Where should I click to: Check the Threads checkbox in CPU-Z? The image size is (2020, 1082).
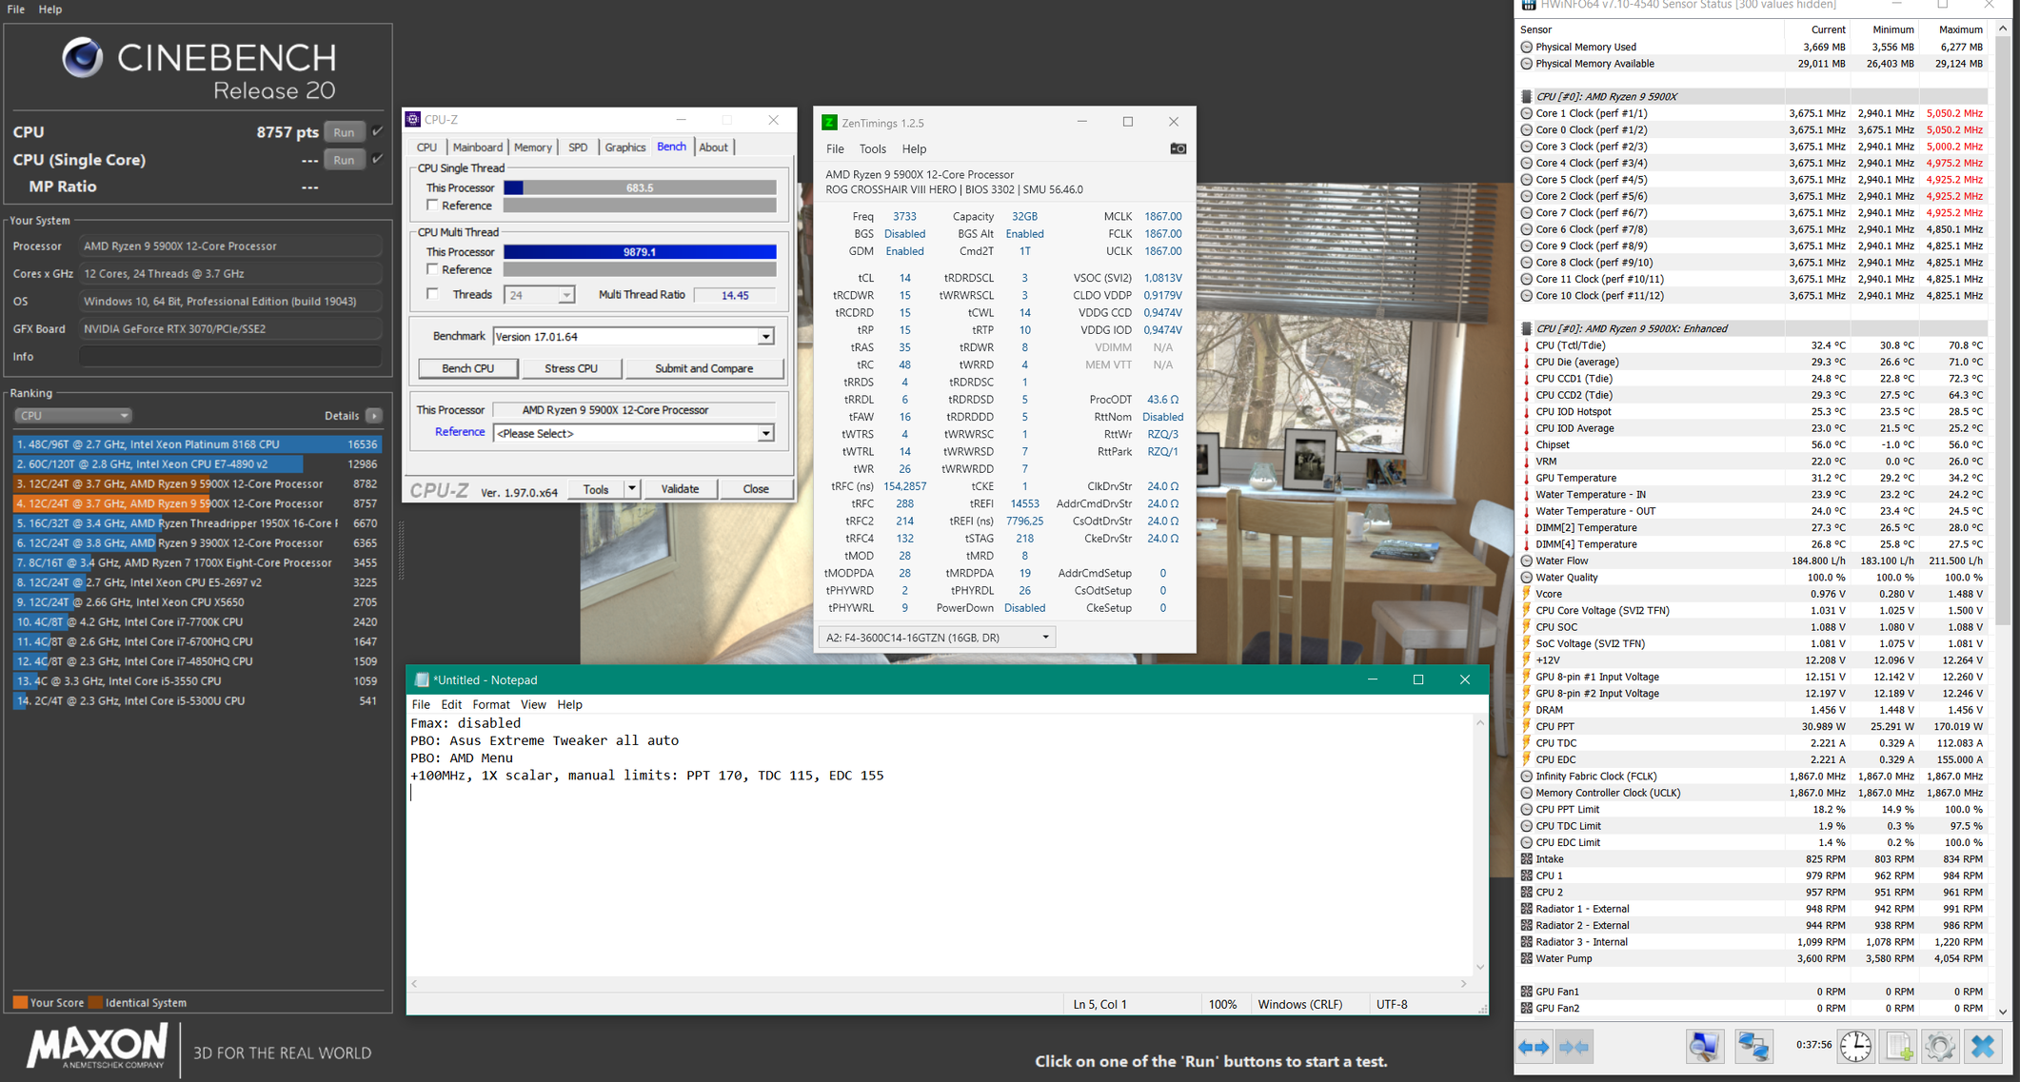(x=432, y=294)
